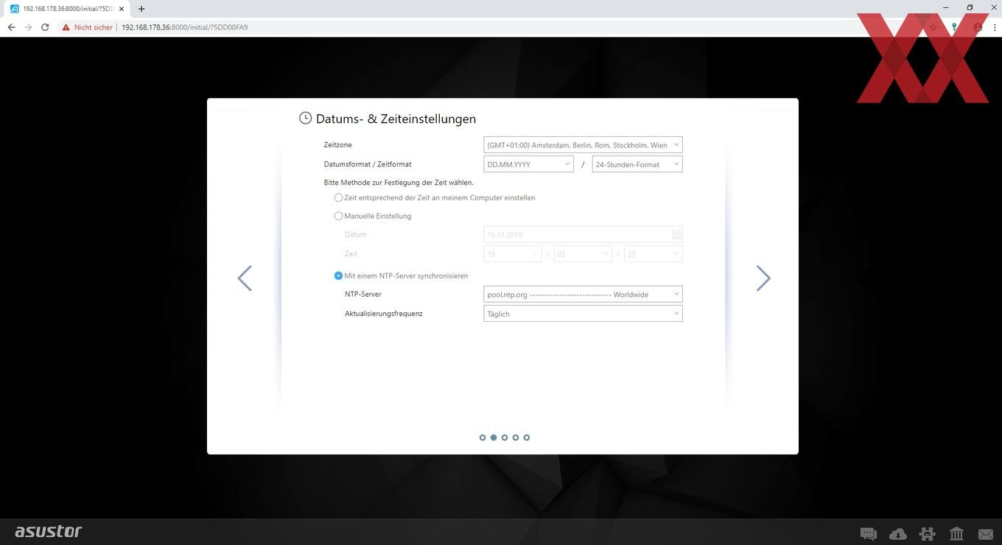Open the puzzle piece icon in footer
The height and width of the screenshot is (545, 1002).
tap(927, 534)
